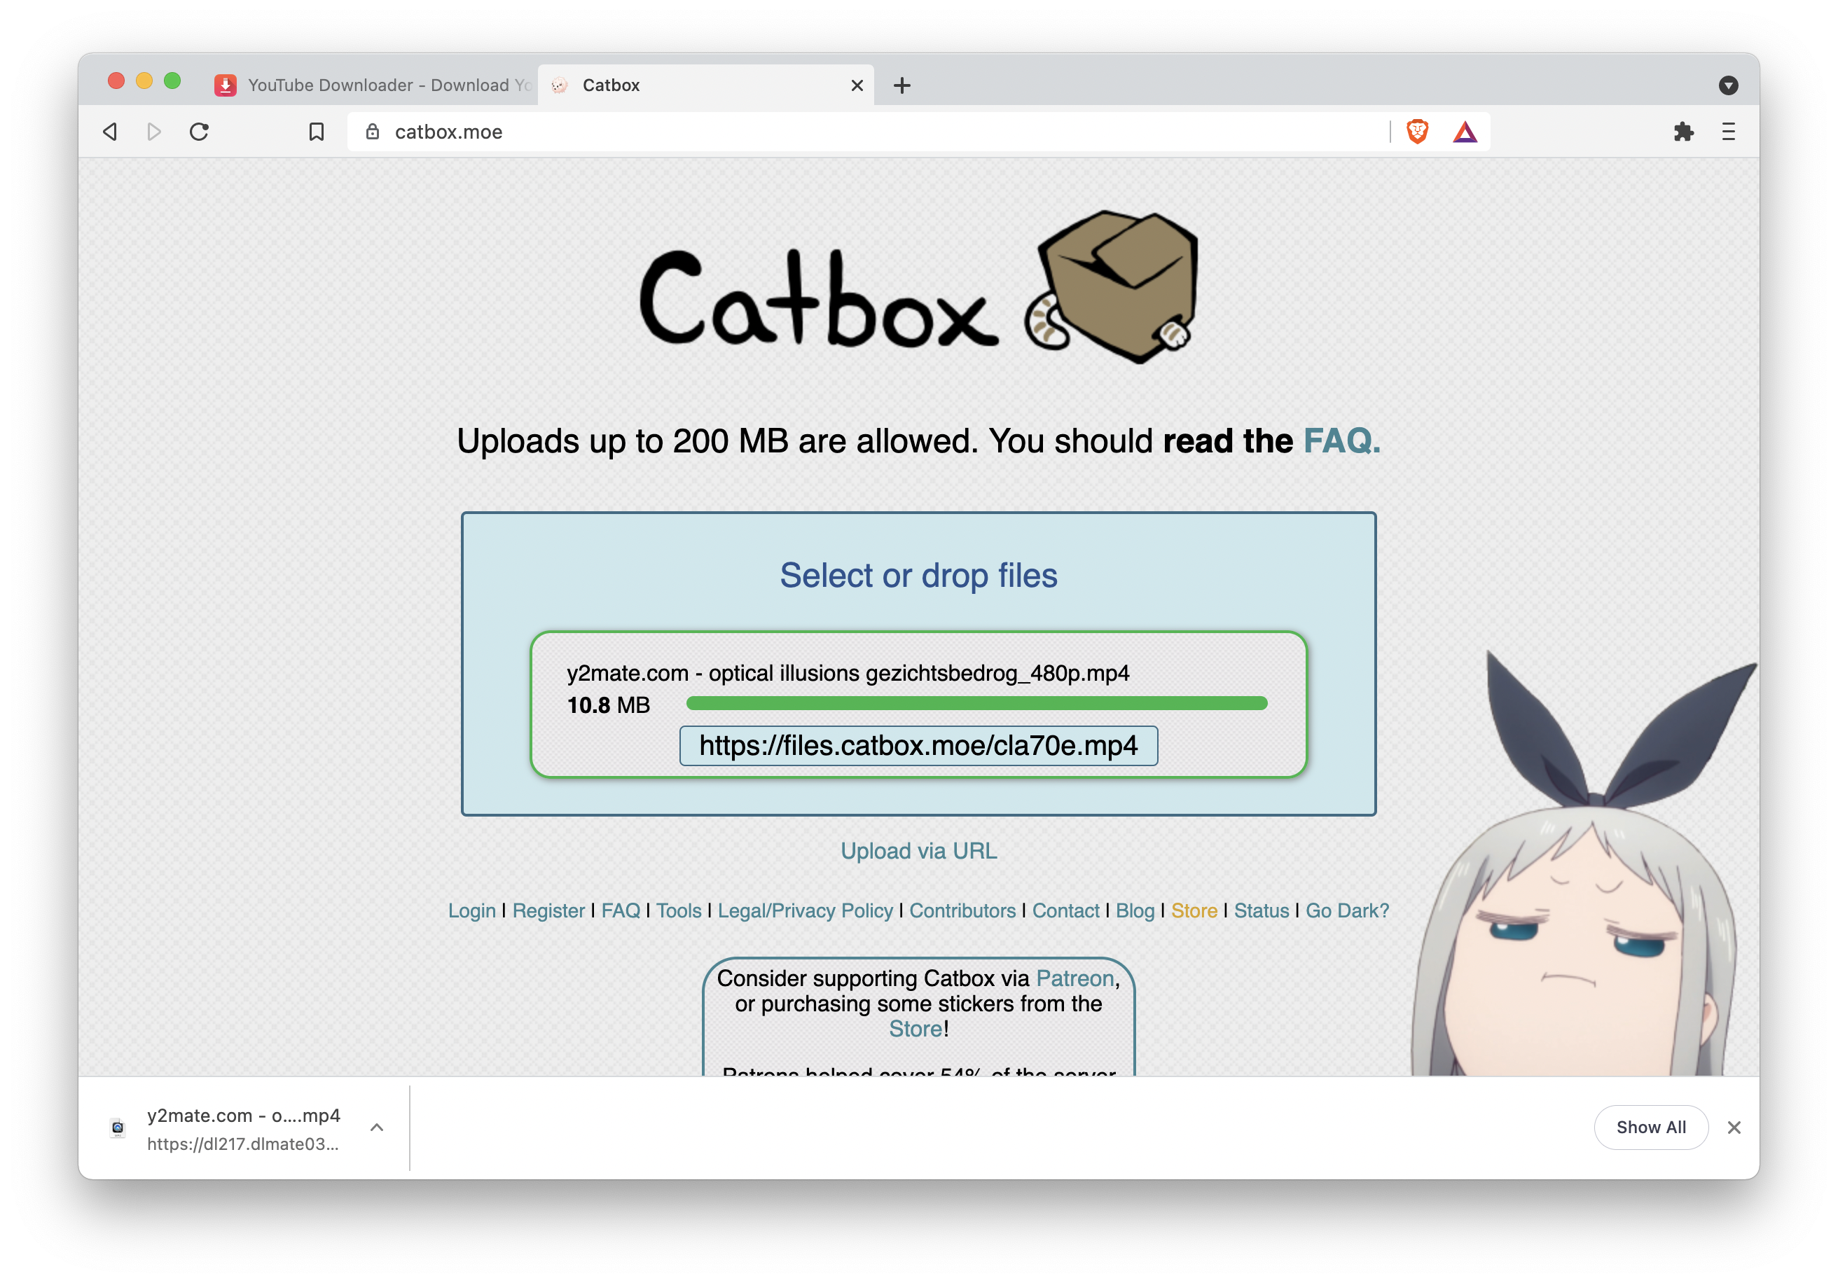Open the Brave Rewards triangle icon

1464,131
